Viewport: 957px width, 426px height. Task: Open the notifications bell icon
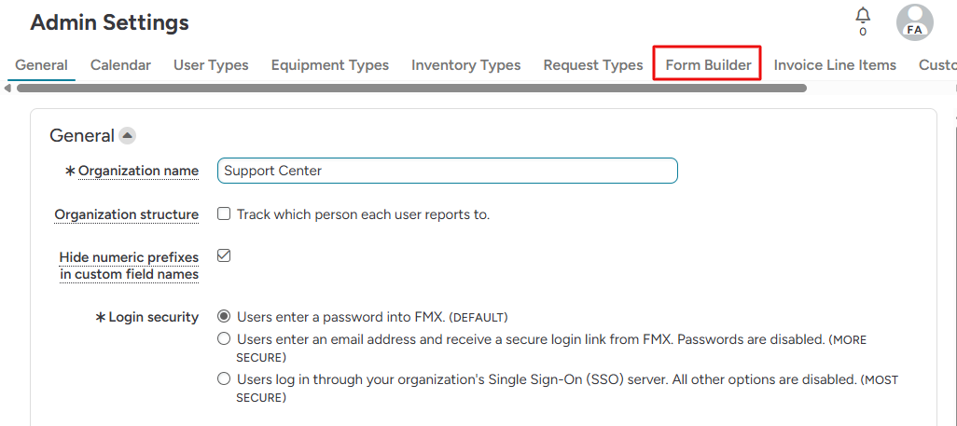pos(863,16)
